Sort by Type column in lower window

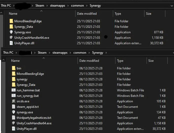tap(120, 61)
